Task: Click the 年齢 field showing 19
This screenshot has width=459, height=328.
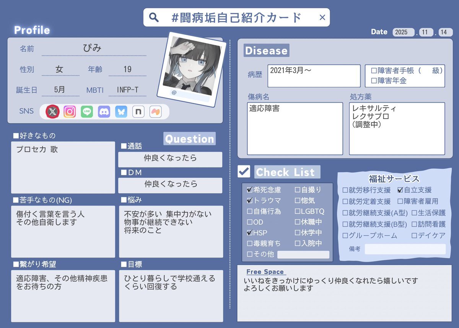Action: point(127,69)
